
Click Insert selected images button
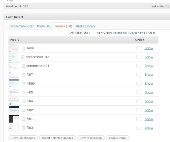coord(57,138)
